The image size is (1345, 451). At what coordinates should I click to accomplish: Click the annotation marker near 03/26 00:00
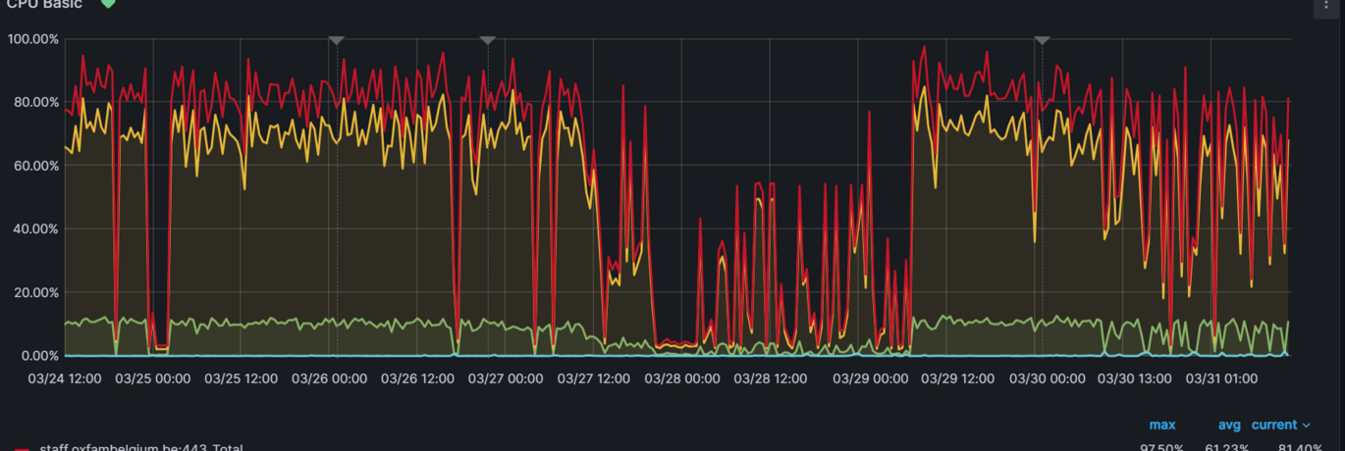pos(336,40)
